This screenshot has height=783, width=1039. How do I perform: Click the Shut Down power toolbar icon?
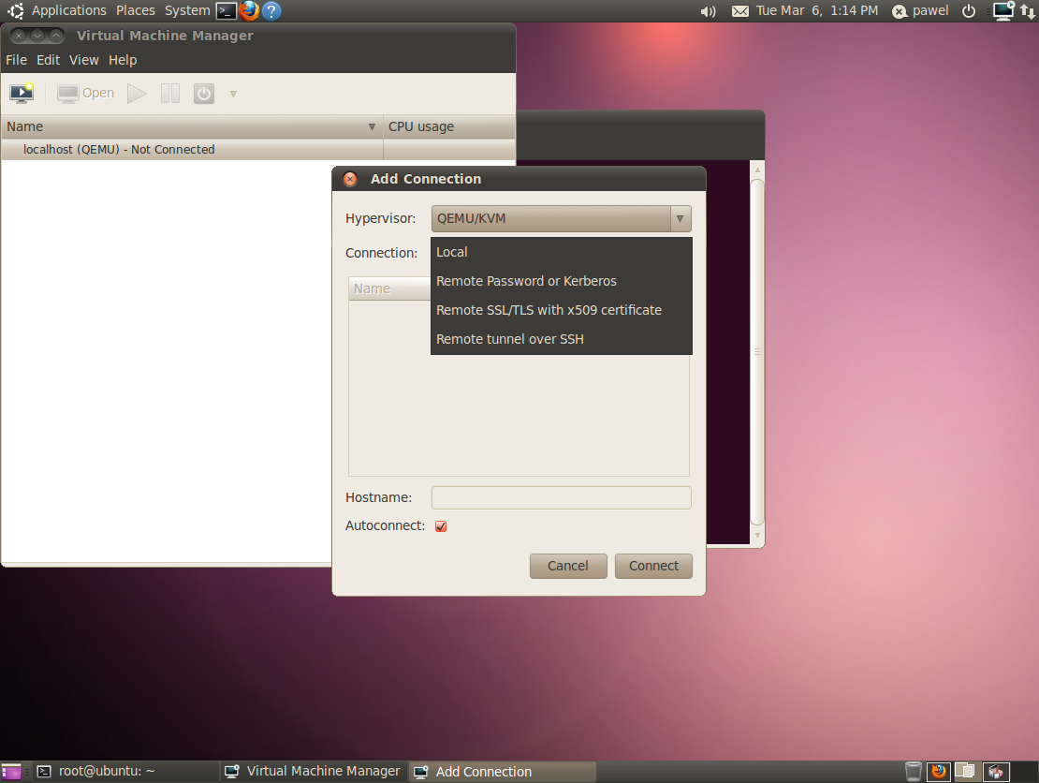click(204, 94)
